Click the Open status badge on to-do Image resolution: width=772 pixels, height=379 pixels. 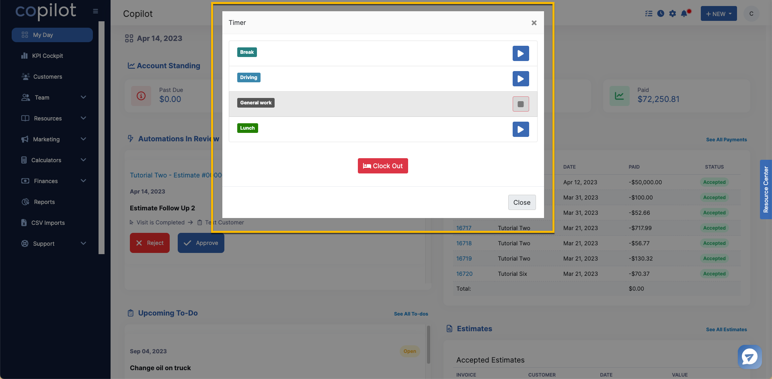(x=410, y=351)
